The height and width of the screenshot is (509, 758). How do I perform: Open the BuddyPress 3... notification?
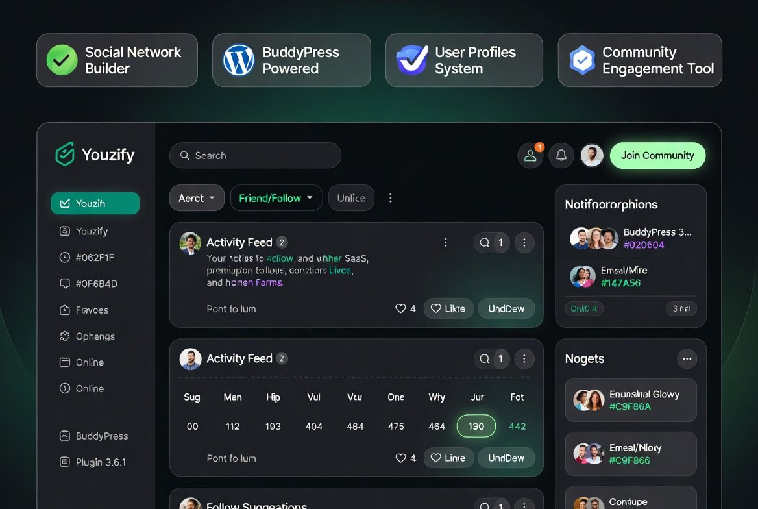pos(631,238)
